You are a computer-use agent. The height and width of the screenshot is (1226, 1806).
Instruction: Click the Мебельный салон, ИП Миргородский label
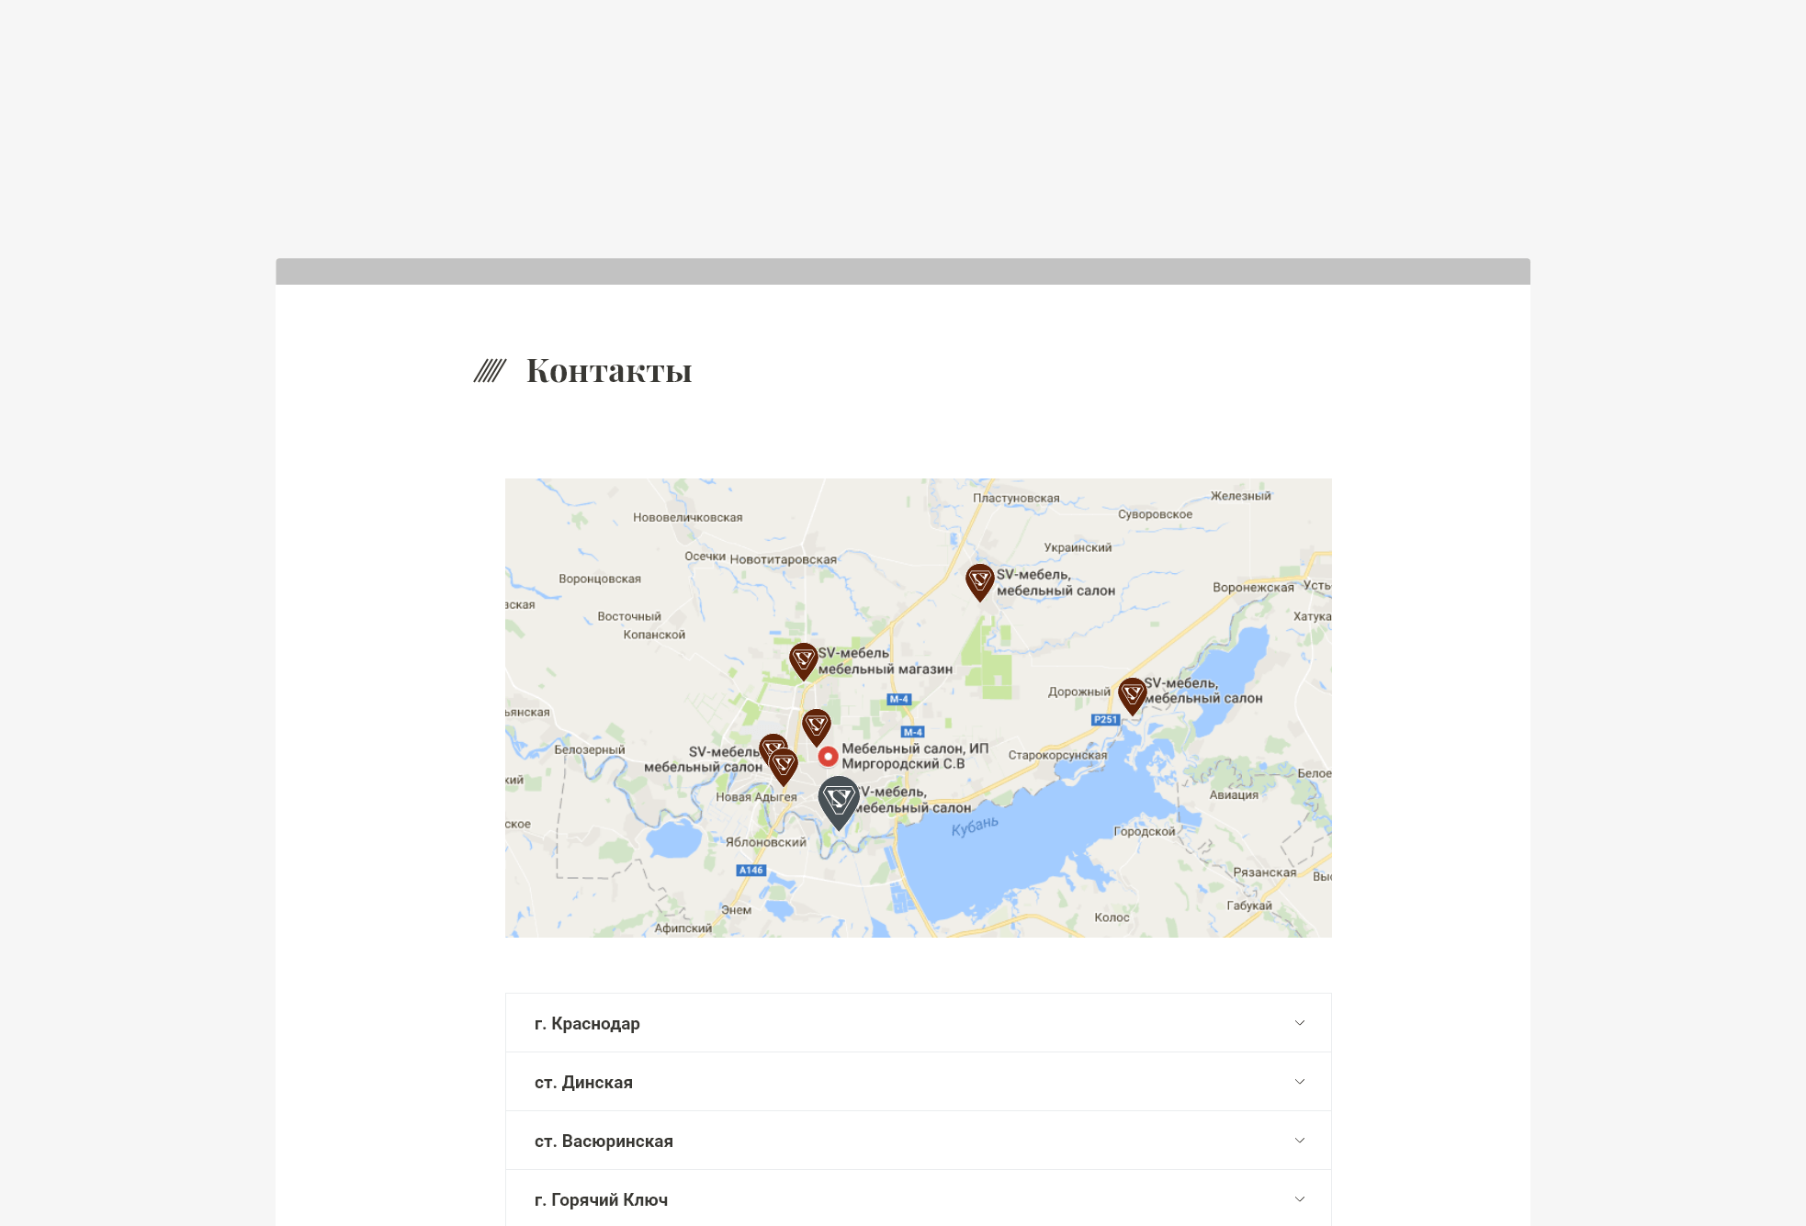(915, 756)
